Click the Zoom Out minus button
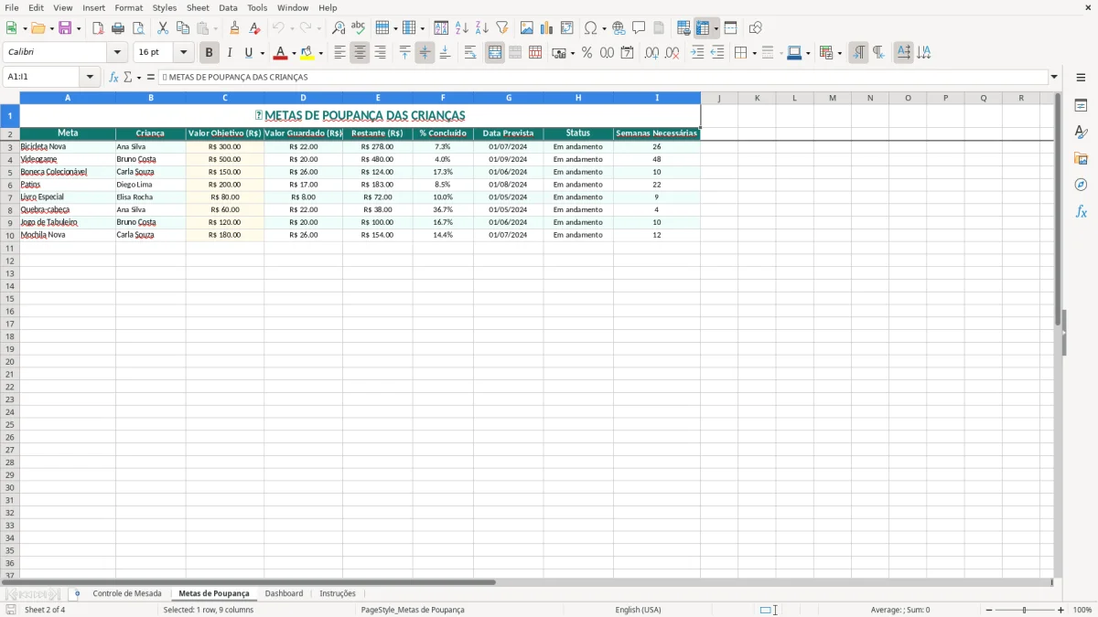This screenshot has height=617, width=1098. 989,610
